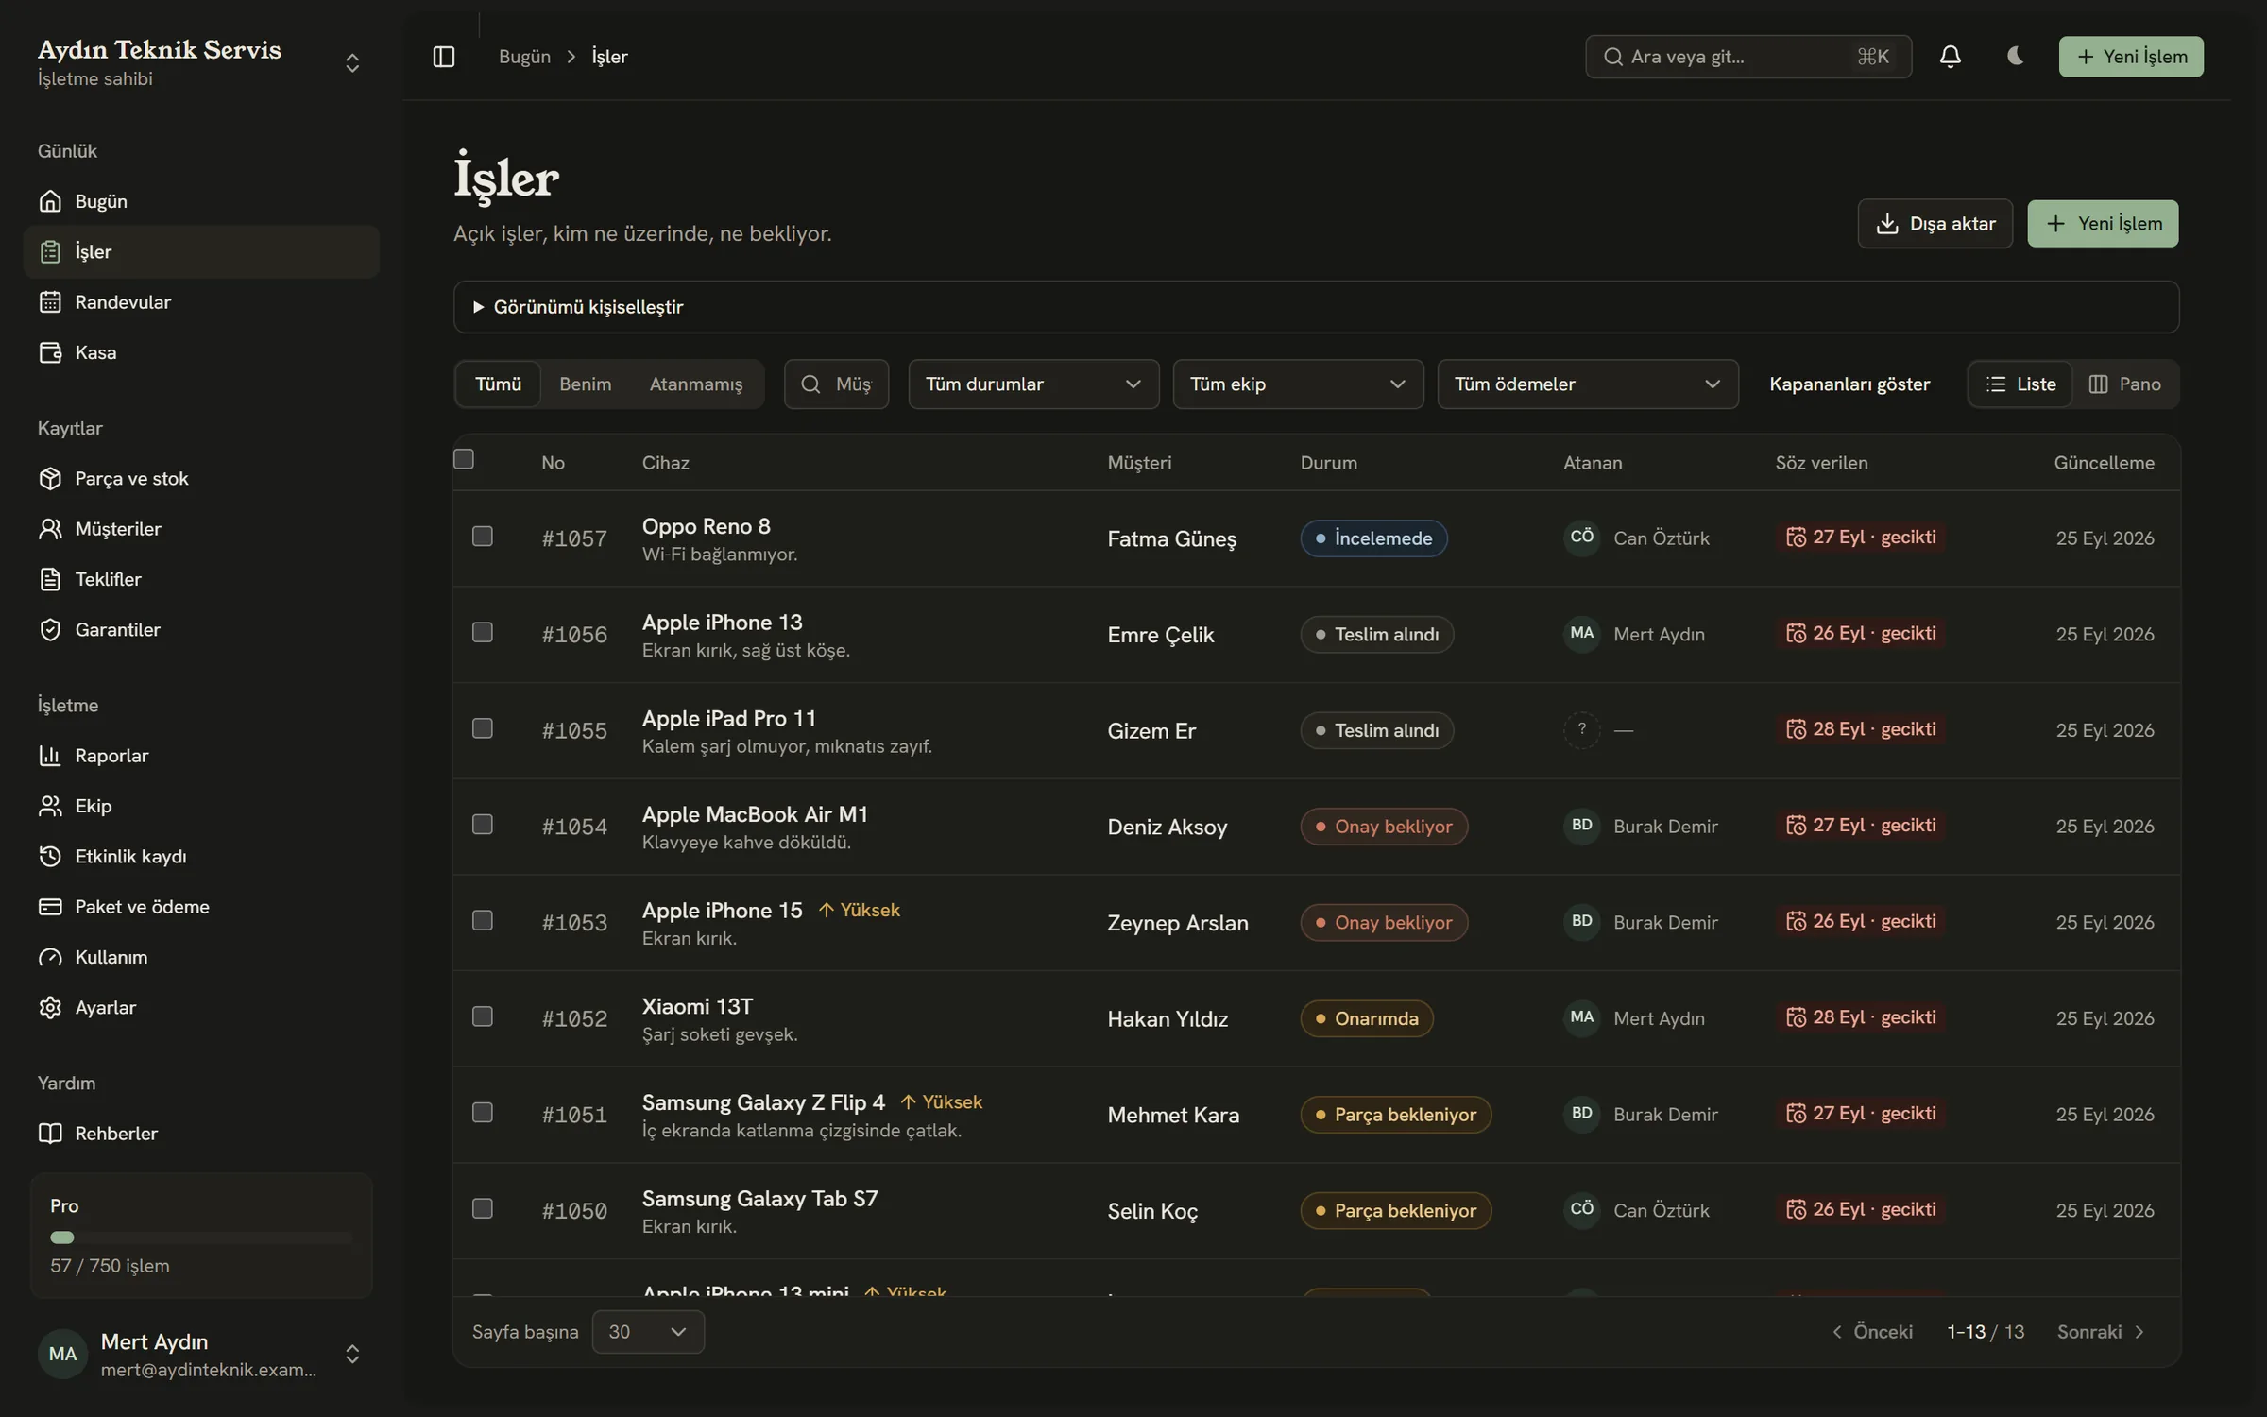2267x1417 pixels.
Task: Open Müşteriler page
Action: pos(201,529)
